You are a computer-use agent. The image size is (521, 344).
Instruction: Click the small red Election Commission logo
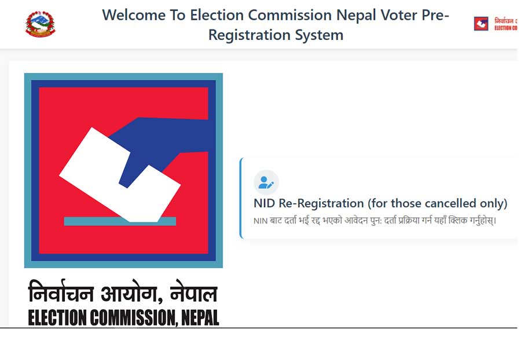click(481, 24)
